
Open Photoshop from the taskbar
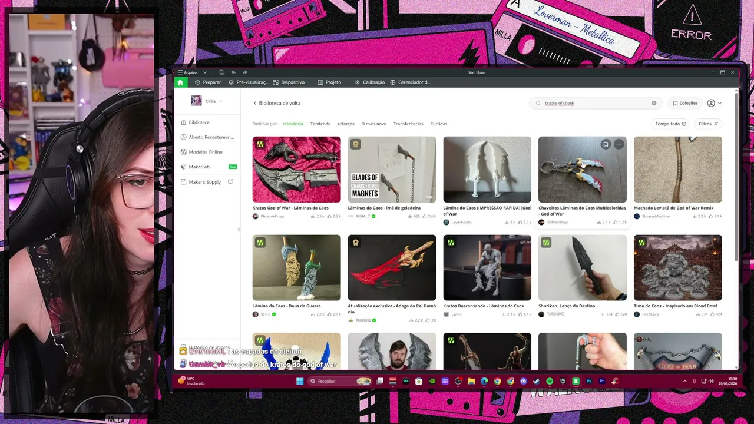tap(588, 381)
